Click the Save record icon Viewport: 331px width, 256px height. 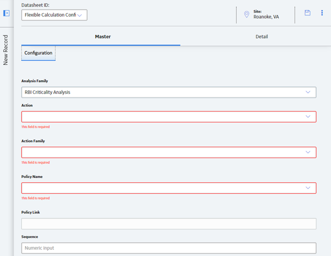[308, 13]
